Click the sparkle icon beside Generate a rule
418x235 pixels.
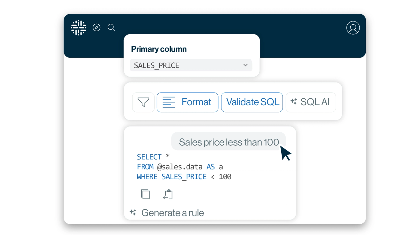click(133, 212)
